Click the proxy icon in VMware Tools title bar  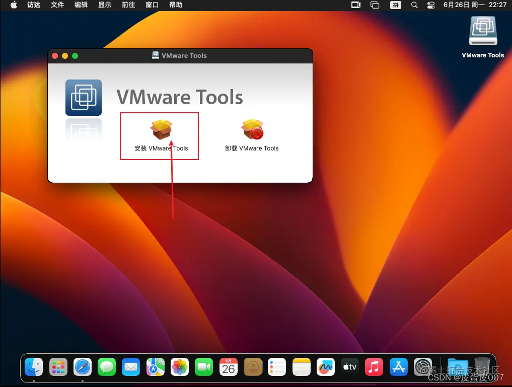click(x=156, y=55)
